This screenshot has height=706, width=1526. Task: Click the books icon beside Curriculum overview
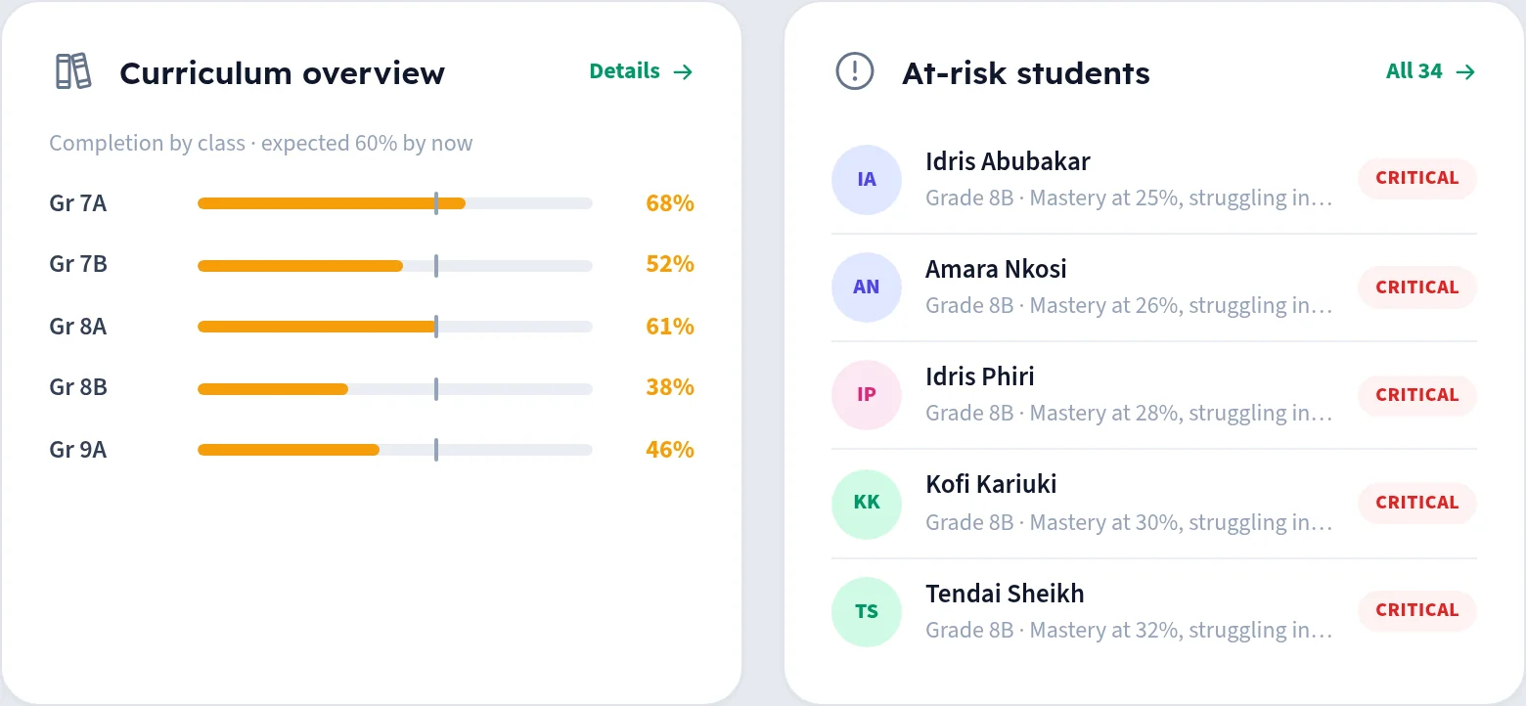click(x=72, y=71)
